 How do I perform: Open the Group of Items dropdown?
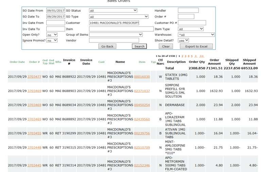click(x=116, y=35)
